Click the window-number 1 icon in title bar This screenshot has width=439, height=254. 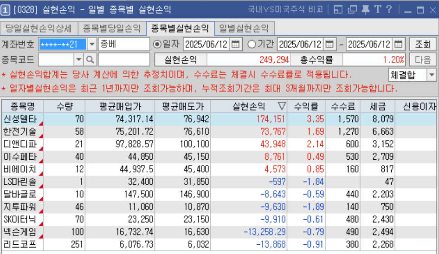click(6, 10)
